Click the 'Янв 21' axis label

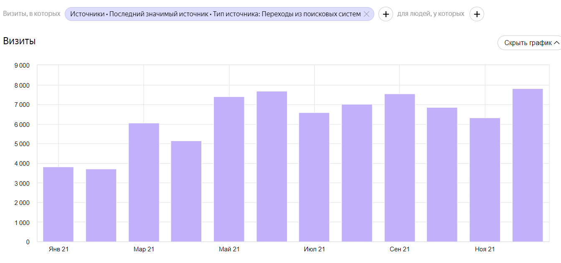[58, 249]
